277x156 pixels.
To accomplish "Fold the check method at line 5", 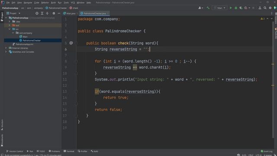I will pos(76,43).
